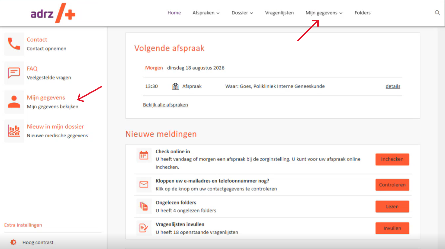Select the Mijn gegevens person icon
Image resolution: width=445 pixels, height=249 pixels.
pos(14,102)
